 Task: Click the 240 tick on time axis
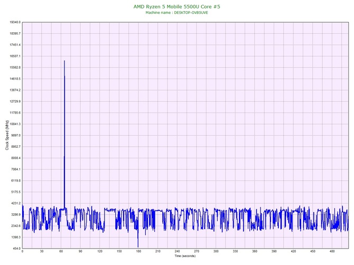pos(177,251)
